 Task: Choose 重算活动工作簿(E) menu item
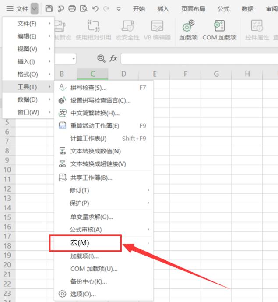pyautogui.click(x=104, y=126)
